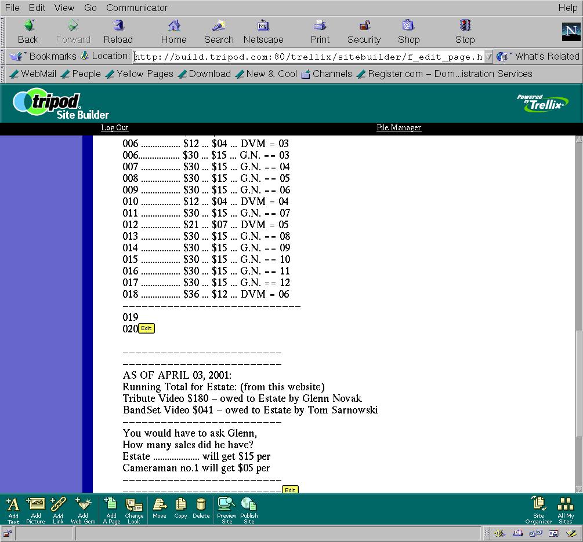Click Publish Site
The height and width of the screenshot is (542, 583).
(x=249, y=511)
